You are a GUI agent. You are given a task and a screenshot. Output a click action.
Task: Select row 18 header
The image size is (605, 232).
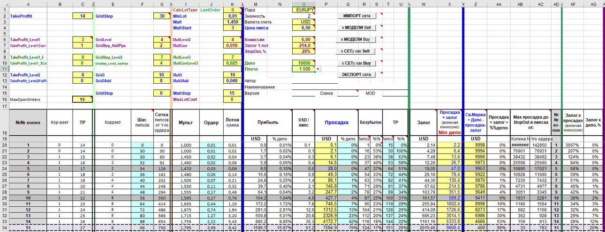pos(5,123)
